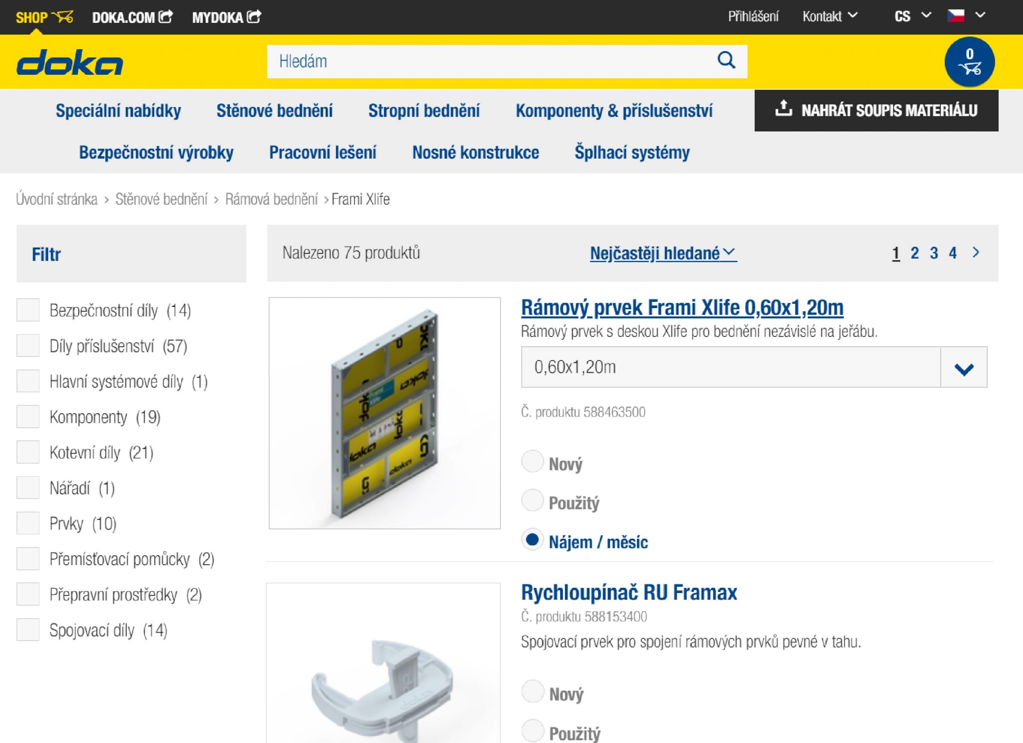
Task: Expand the Kontakt dropdown
Action: tap(830, 16)
